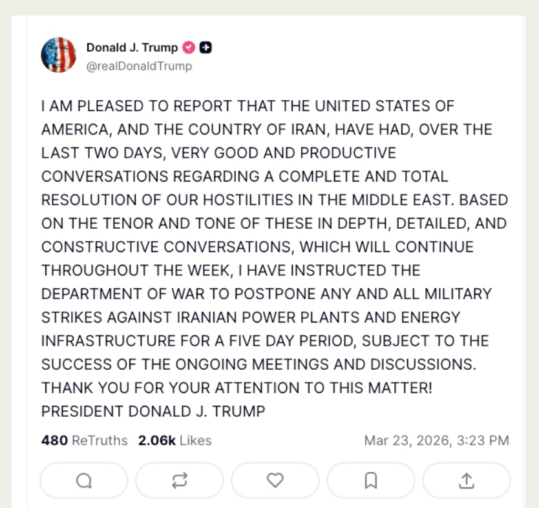This screenshot has width=539, height=508.
Task: View the 480 ReTruths list
Action: tap(85, 441)
